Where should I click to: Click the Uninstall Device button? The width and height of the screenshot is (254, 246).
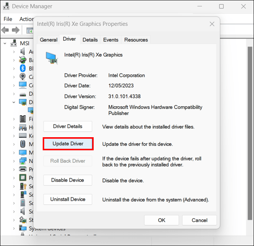pyautogui.click(x=68, y=199)
